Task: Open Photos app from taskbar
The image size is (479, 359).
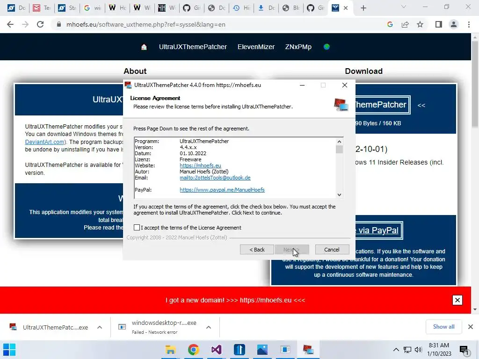Action: click(x=262, y=350)
